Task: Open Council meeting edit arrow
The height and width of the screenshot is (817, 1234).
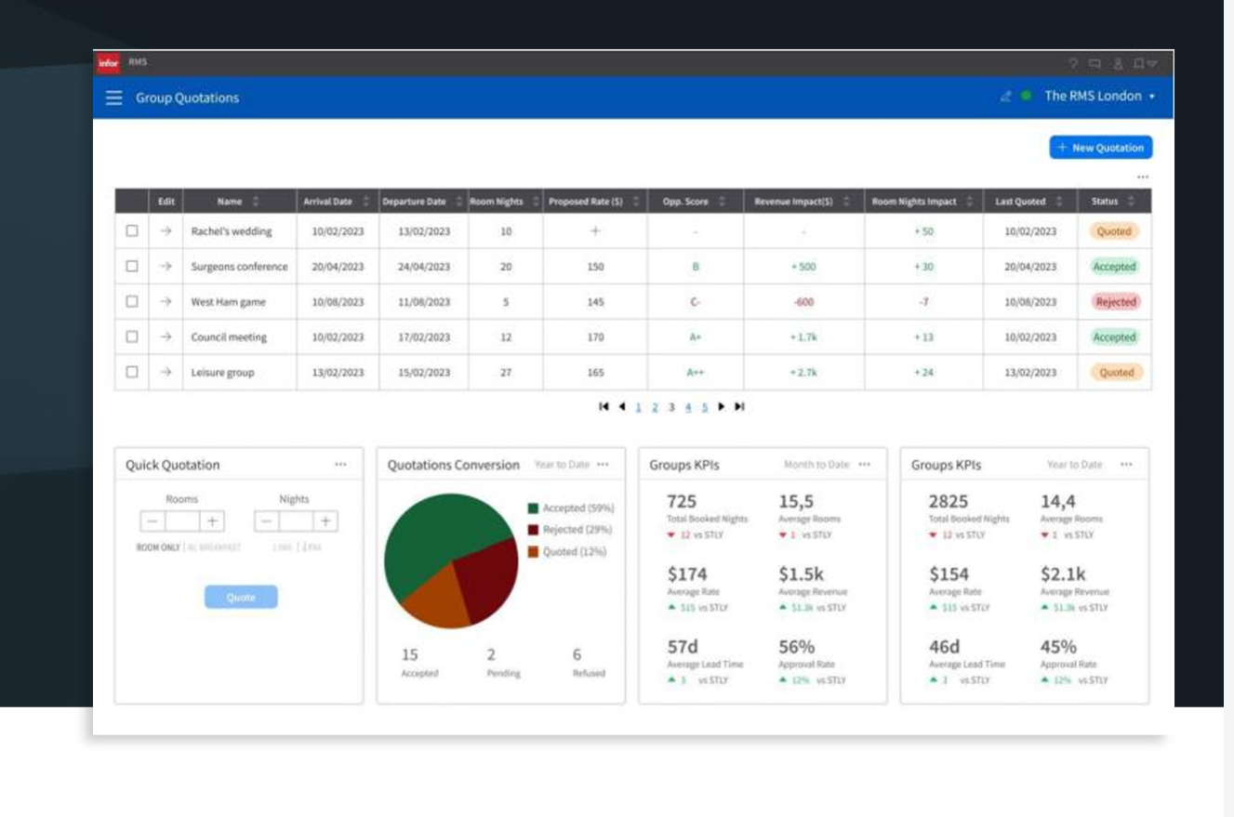Action: 166,337
